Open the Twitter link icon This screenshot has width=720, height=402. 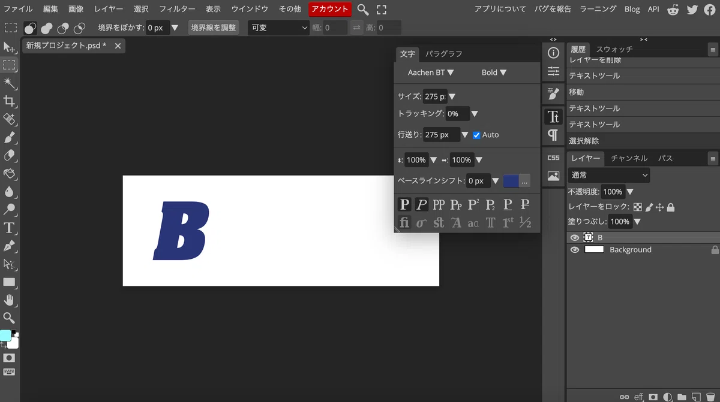(692, 9)
